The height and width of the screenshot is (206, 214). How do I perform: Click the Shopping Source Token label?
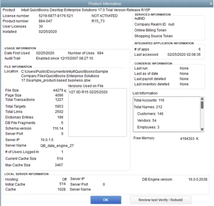[x=153, y=36]
